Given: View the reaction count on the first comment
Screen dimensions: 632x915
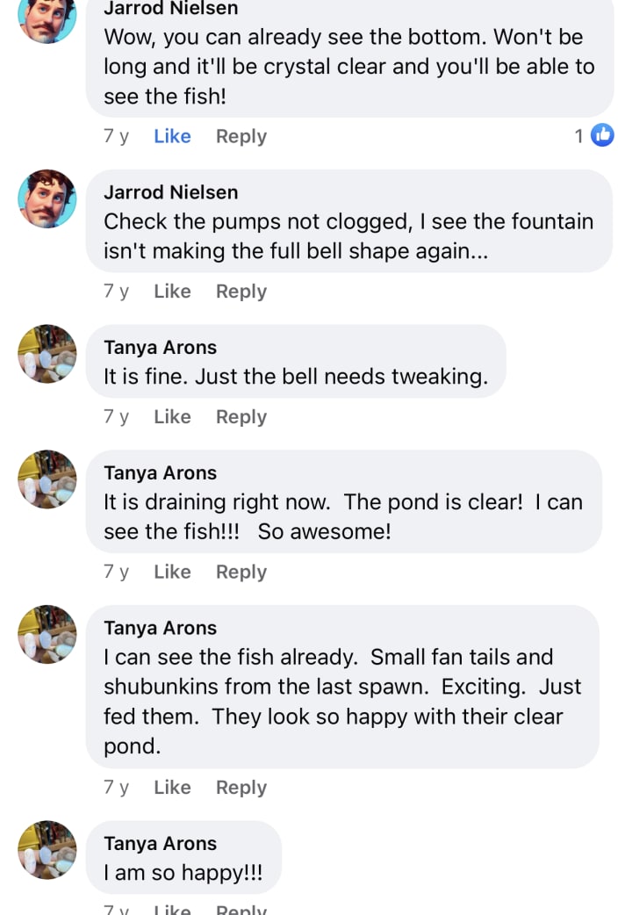Looking at the screenshot, I should pyautogui.click(x=579, y=136).
